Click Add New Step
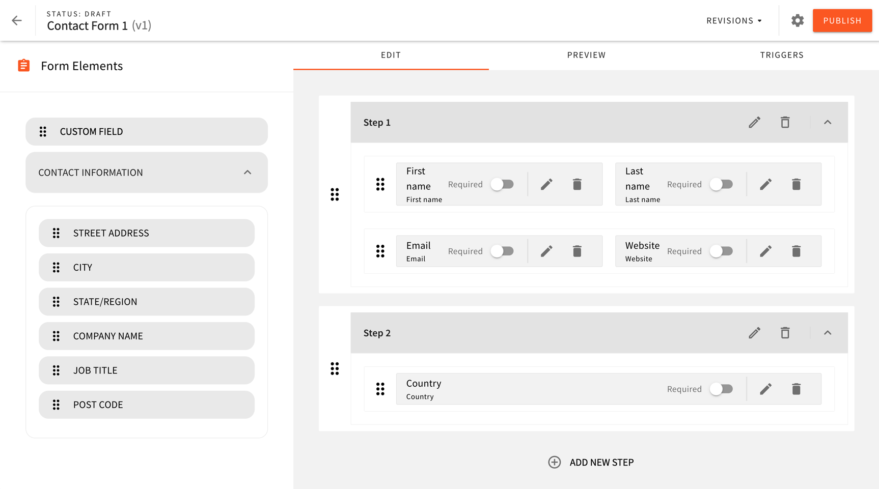The height and width of the screenshot is (489, 879). [x=591, y=462]
